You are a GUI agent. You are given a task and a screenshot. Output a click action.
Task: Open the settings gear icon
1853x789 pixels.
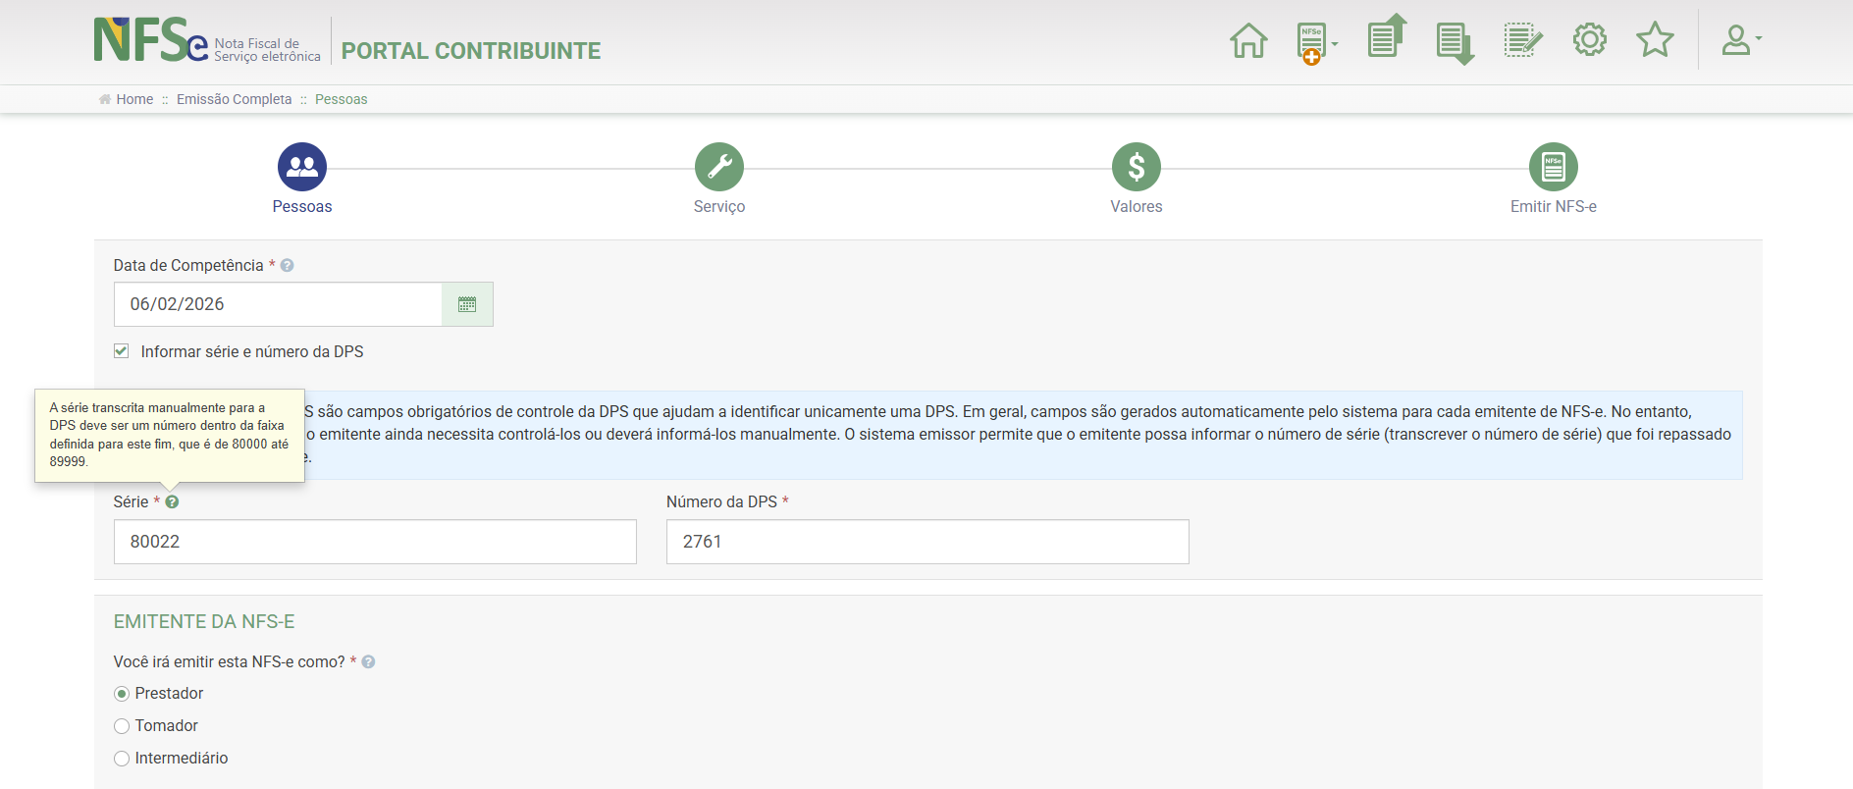coord(1589,40)
